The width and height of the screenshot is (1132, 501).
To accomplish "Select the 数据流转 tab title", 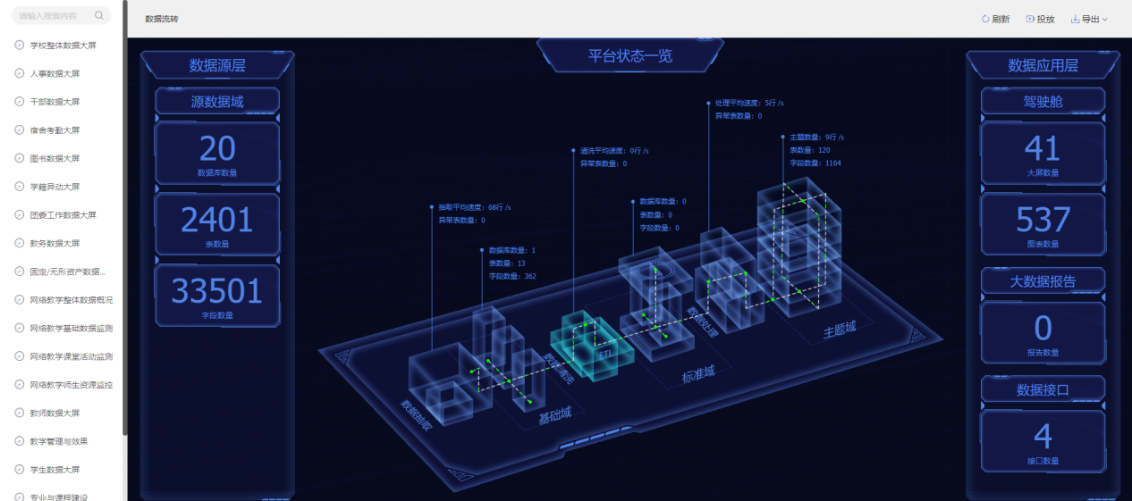I will click(x=161, y=19).
